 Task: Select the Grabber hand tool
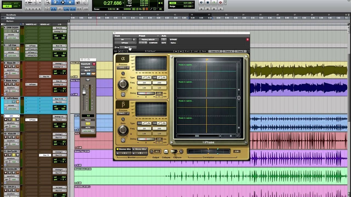pyautogui.click(x=70, y=3)
